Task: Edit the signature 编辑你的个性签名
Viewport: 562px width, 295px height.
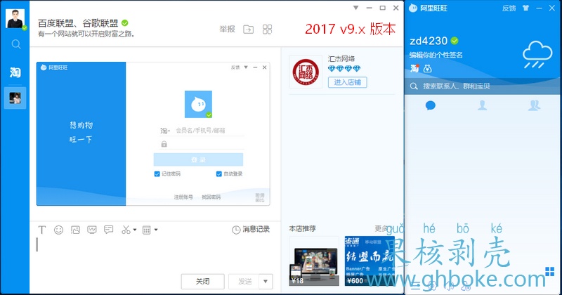Action: pos(436,55)
